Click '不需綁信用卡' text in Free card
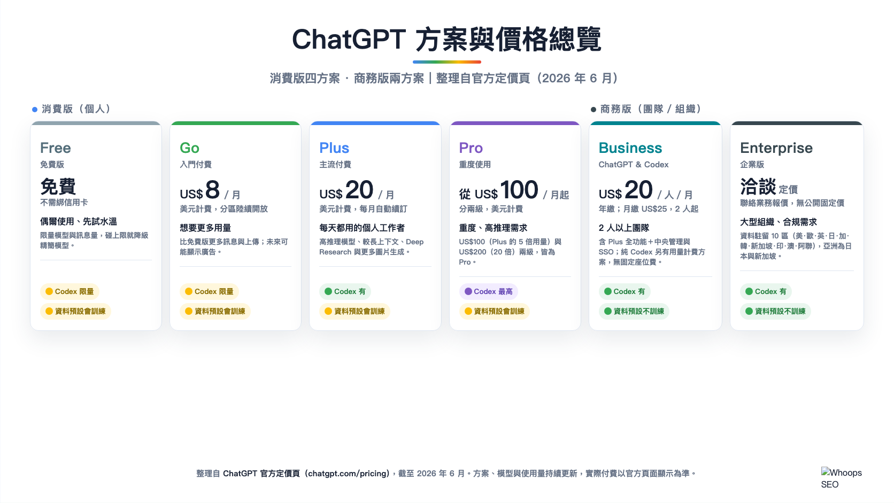The image size is (894, 503). 64,203
